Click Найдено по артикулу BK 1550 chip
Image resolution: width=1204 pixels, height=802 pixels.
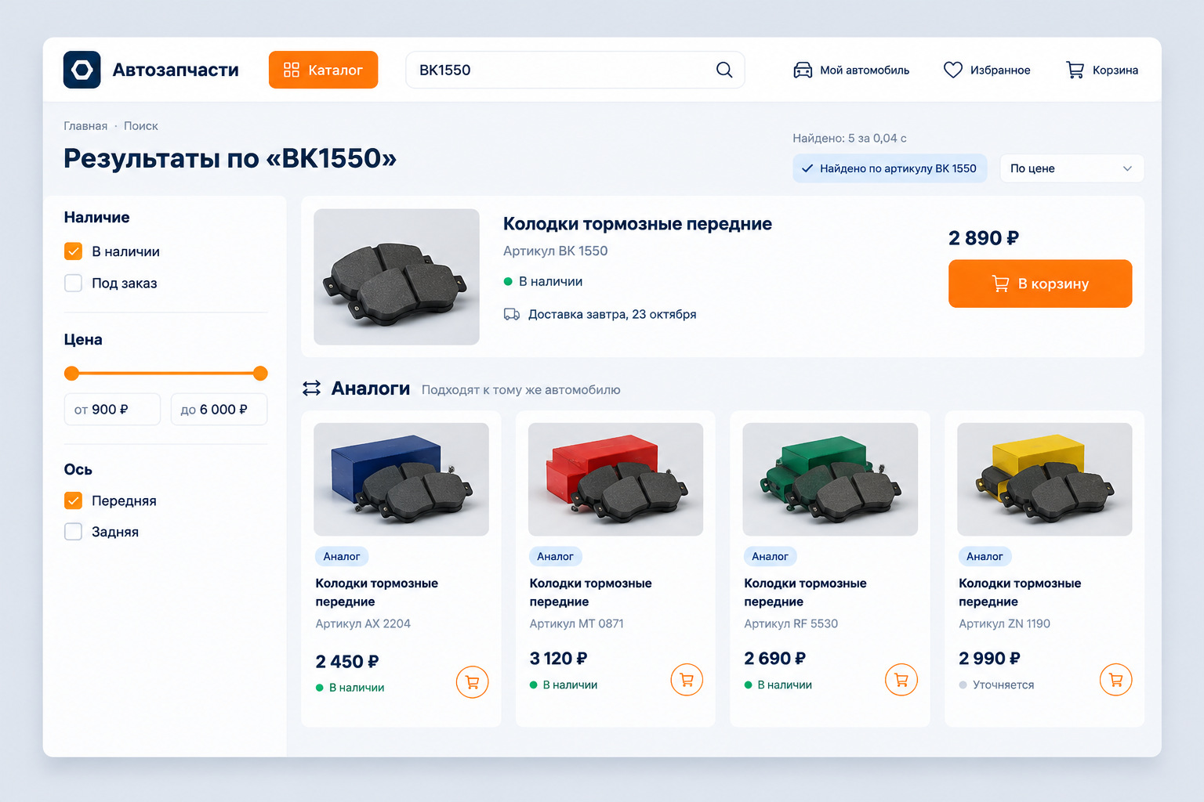pyautogui.click(x=890, y=168)
